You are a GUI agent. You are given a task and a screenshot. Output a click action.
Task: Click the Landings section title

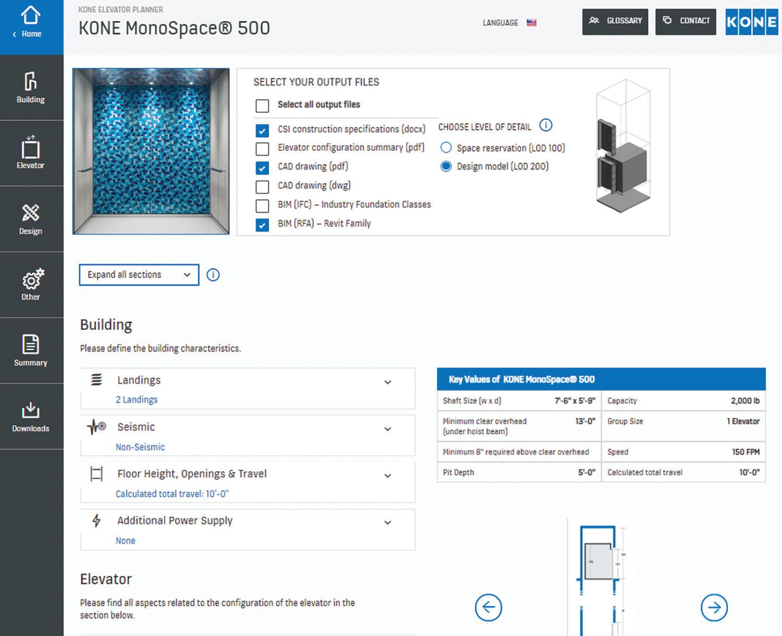(x=139, y=380)
